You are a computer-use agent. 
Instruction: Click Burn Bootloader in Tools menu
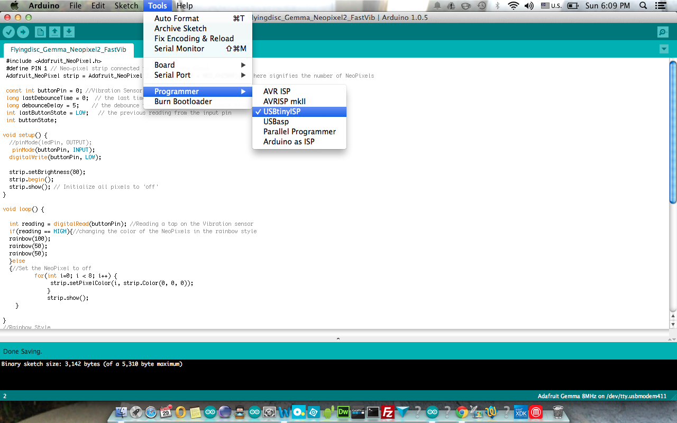point(198,102)
